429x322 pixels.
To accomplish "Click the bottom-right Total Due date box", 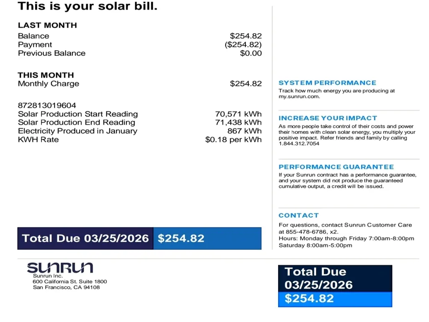I will (335, 278).
